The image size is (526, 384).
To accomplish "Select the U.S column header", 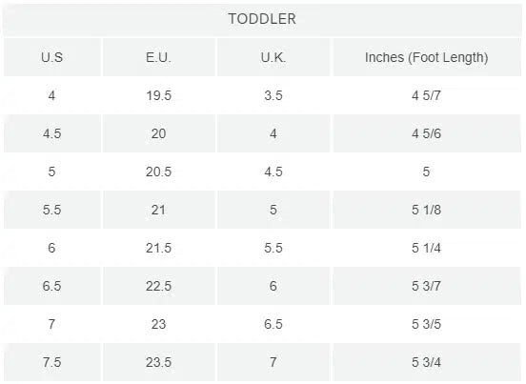I will click(x=52, y=57).
